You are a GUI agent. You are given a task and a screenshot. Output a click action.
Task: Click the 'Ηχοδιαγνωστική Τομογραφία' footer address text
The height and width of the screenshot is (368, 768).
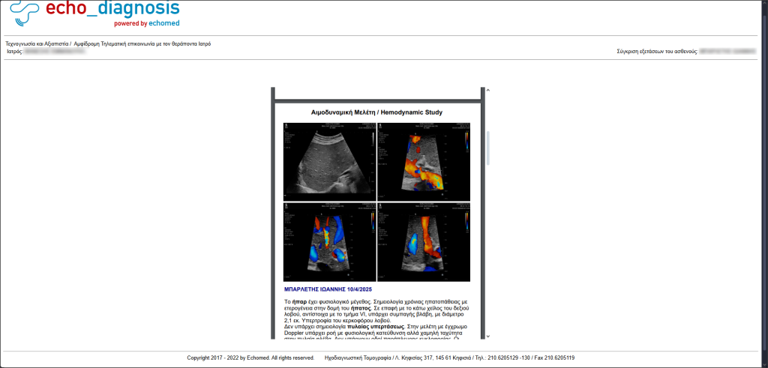click(x=357, y=358)
